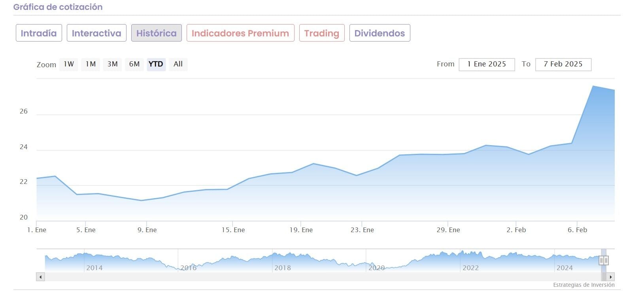Select the Histórica tab

click(157, 33)
